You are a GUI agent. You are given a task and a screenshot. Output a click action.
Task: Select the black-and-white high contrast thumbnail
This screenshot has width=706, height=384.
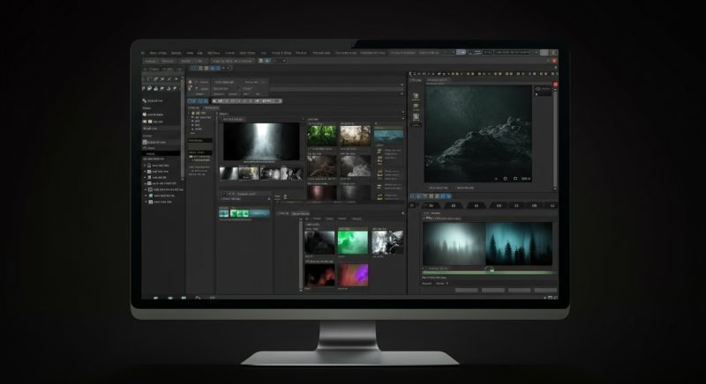tap(387, 242)
